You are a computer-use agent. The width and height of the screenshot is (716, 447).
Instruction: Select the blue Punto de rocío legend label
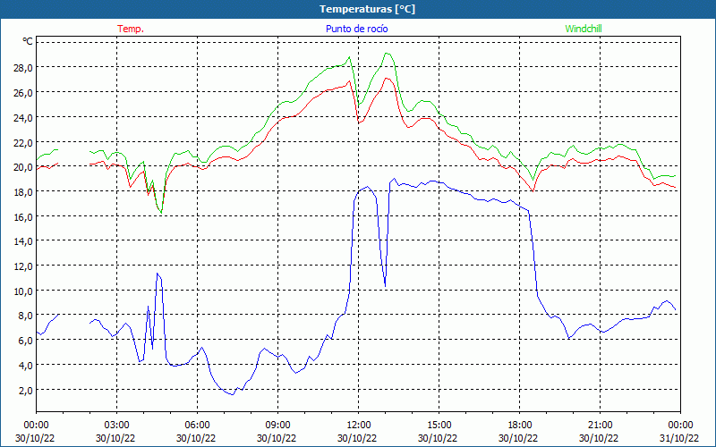pyautogui.click(x=357, y=29)
